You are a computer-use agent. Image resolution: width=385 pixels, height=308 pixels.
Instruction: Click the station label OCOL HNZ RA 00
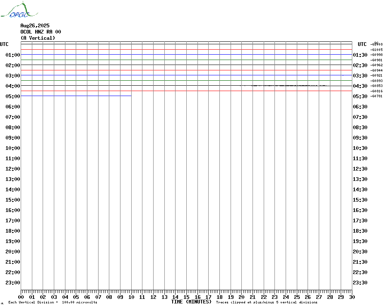(x=41, y=32)
